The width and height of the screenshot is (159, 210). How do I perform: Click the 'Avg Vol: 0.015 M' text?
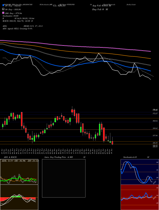[101, 6]
